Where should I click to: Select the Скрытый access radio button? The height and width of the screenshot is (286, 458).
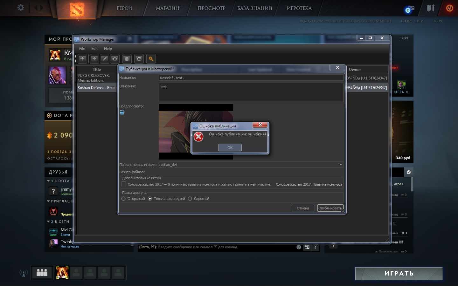(x=190, y=199)
